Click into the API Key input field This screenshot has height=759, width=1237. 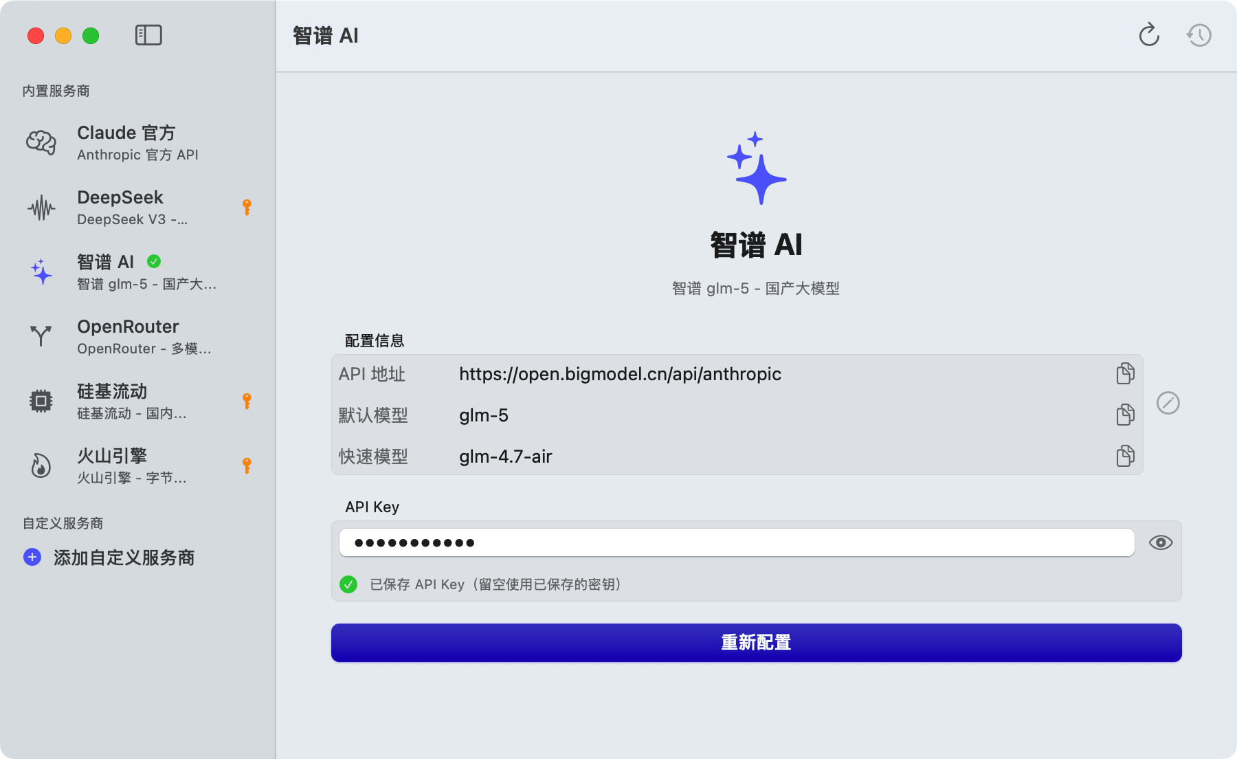735,542
